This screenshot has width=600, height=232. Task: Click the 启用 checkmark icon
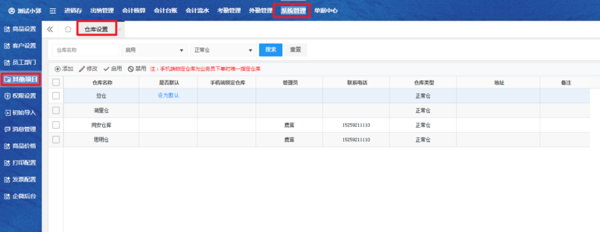click(106, 69)
